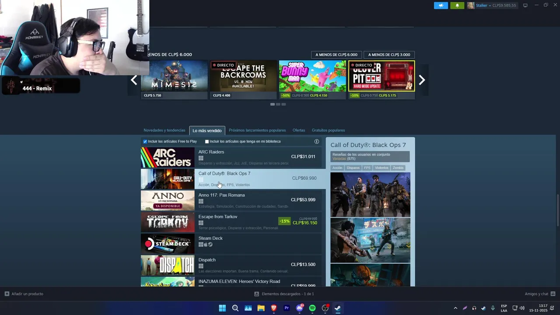Open Próximos lanzamientos populares tab
This screenshot has height=315, width=560.
tap(257, 130)
